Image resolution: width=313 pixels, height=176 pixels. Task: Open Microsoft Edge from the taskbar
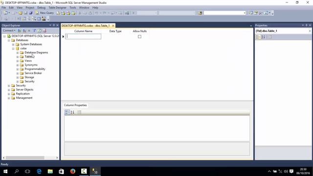tap(39, 171)
